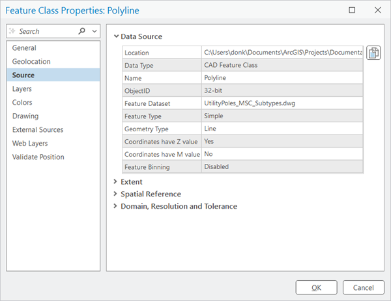Open the External Sources page
Screen dimensions: 391x301
(38, 130)
